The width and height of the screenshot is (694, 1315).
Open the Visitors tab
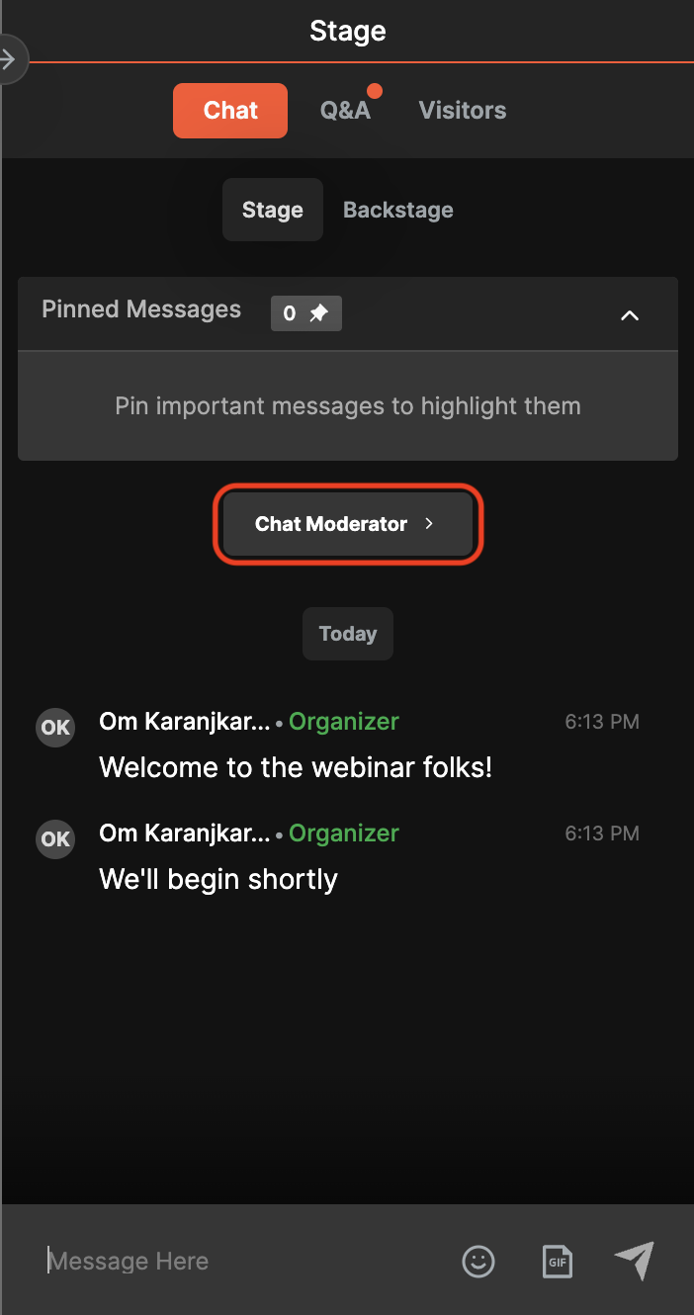[462, 110]
